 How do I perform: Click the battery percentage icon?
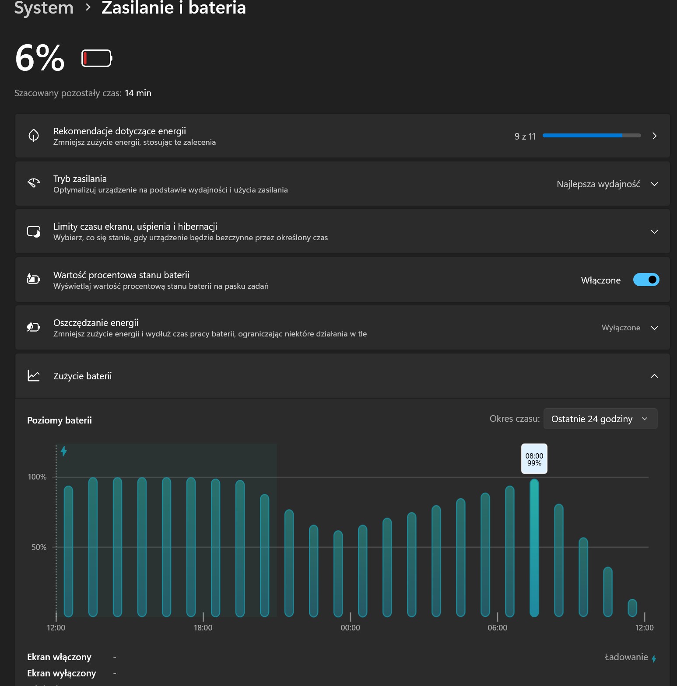tap(34, 279)
